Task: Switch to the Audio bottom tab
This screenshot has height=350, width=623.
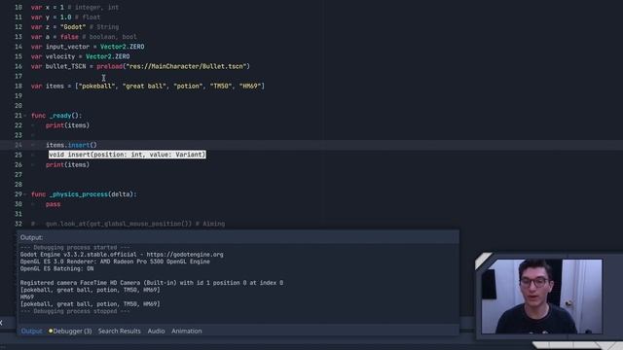Action: tap(156, 331)
